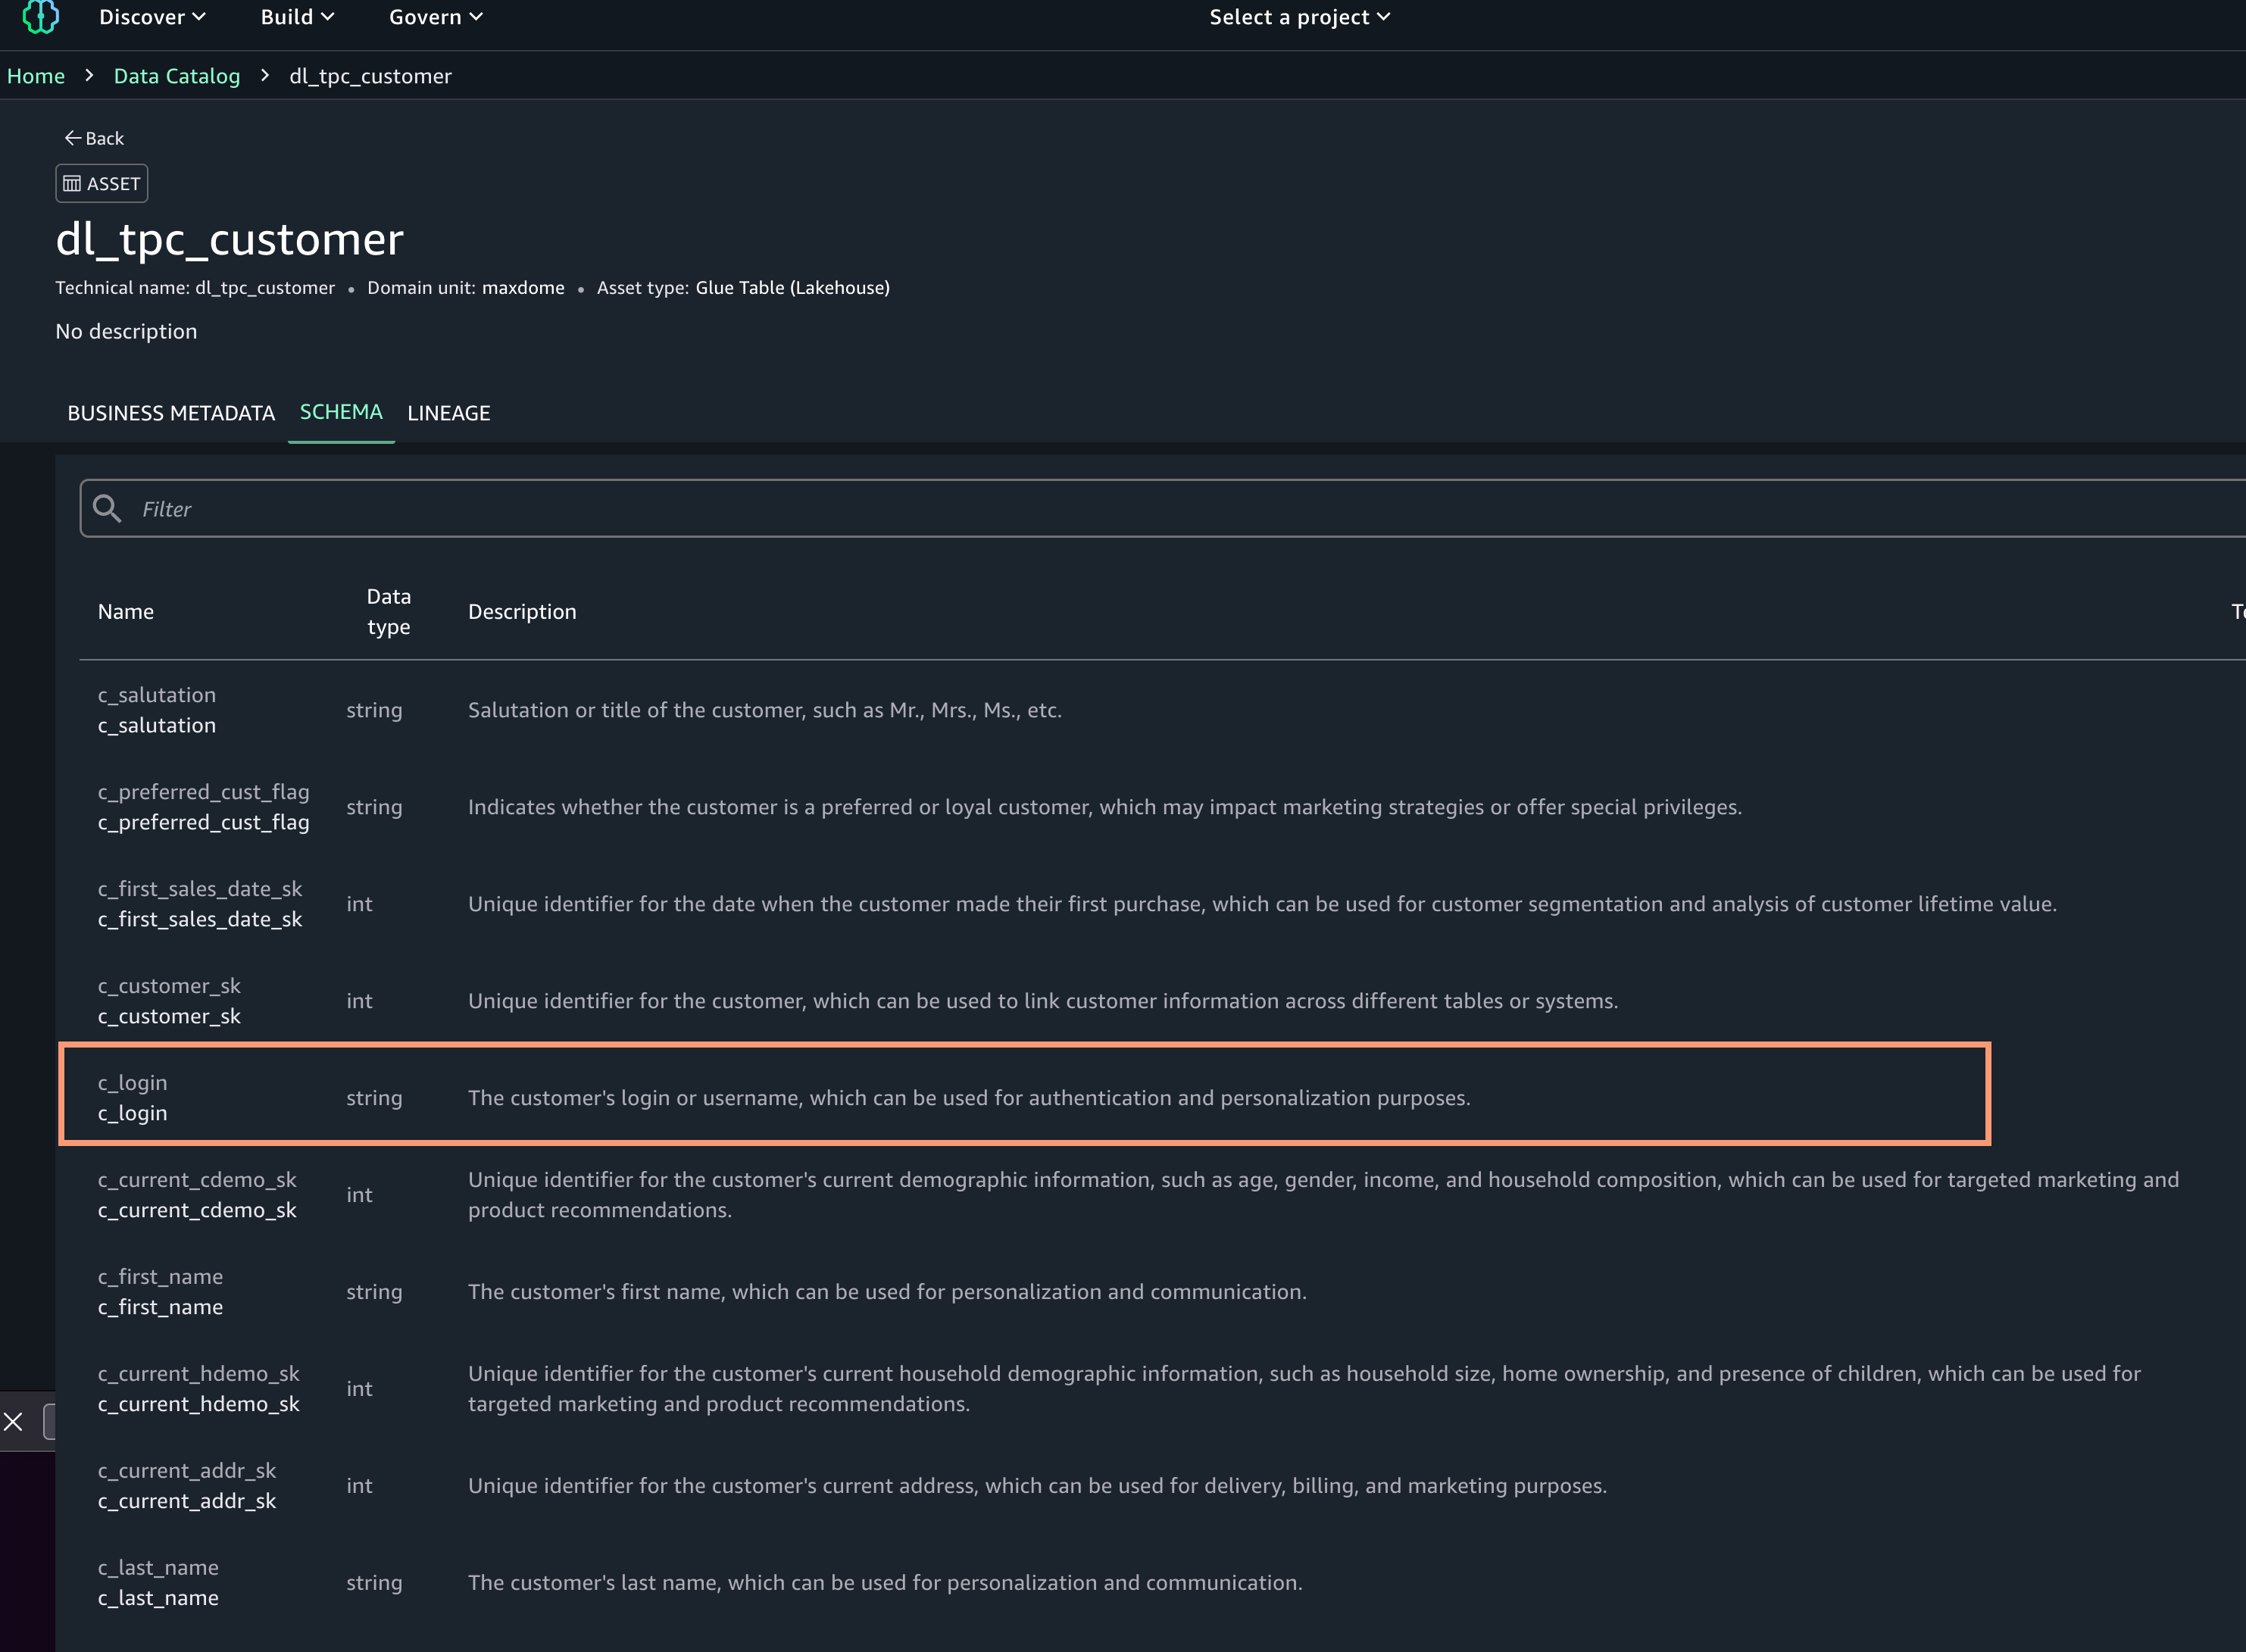
Task: Click the Back arrow icon
Action: [72, 138]
